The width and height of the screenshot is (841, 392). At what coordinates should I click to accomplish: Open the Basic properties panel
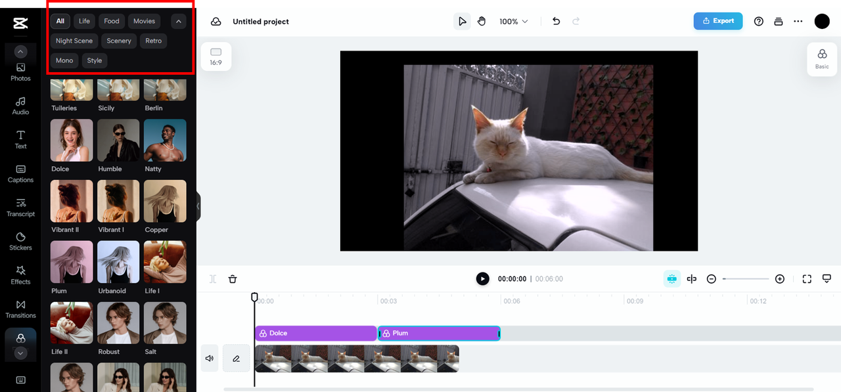click(822, 59)
